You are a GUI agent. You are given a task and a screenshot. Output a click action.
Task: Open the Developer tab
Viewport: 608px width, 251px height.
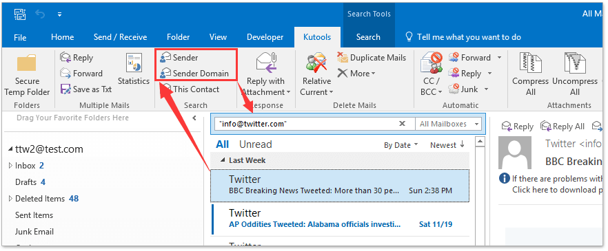pos(265,37)
